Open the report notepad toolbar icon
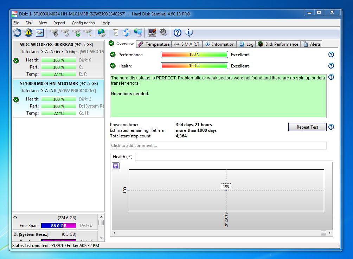The height and width of the screenshot is (259, 353). click(x=115, y=33)
